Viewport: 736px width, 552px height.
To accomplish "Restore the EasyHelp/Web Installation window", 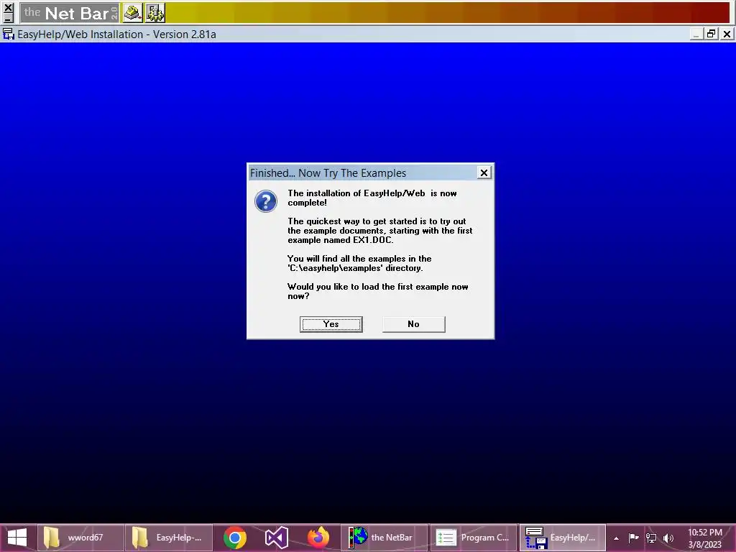I will [x=712, y=34].
